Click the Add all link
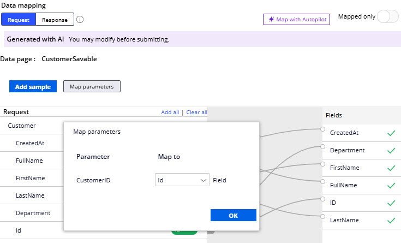 pyautogui.click(x=170, y=112)
